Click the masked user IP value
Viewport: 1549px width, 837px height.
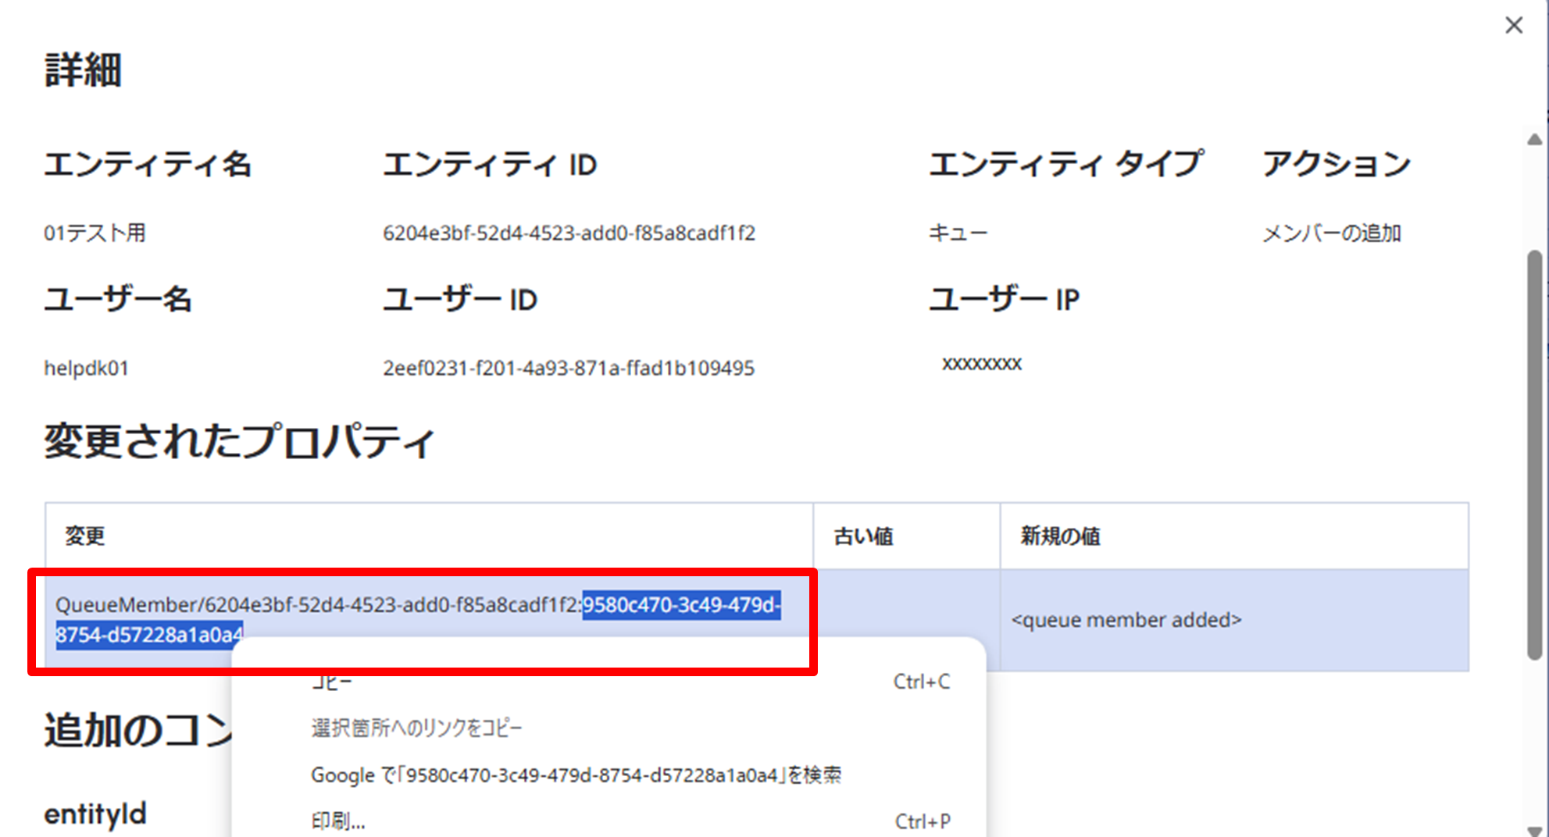tap(981, 364)
